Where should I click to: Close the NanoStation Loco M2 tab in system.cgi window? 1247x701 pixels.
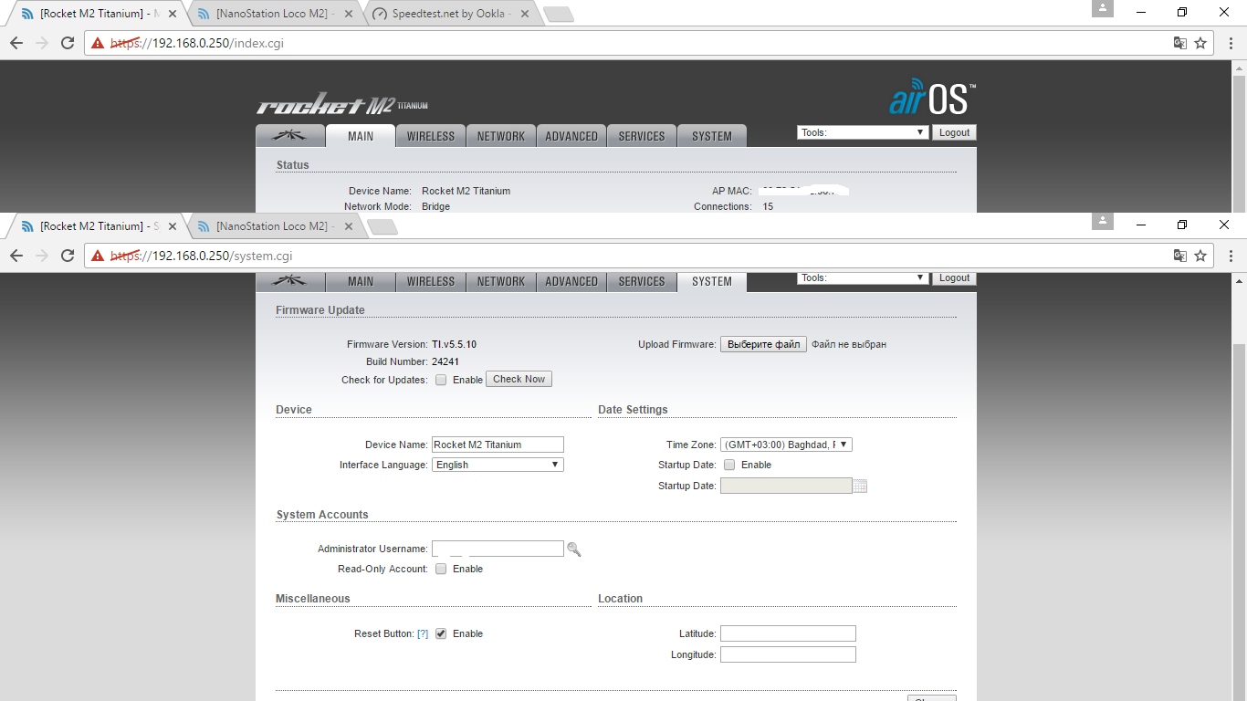349,225
